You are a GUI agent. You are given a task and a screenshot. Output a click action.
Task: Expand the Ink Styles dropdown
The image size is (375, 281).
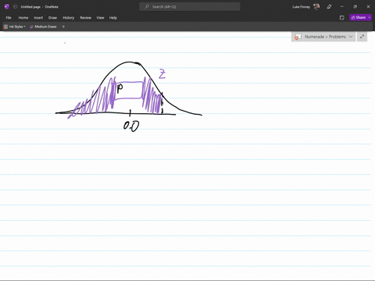[15, 27]
